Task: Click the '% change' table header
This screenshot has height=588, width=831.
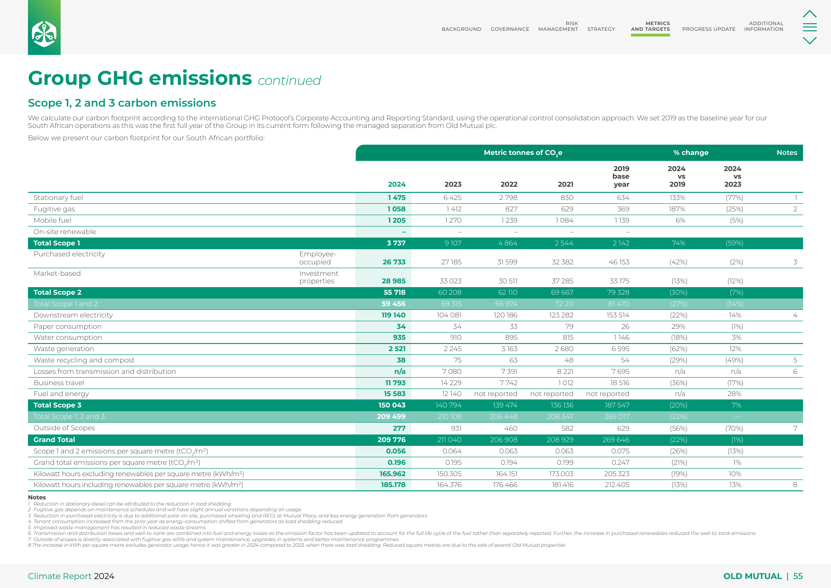Action: 691,153
